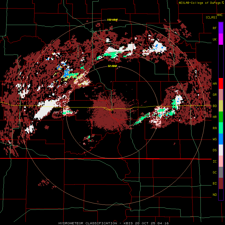Click the "50 NMI" range ring label
This screenshot has height=225, width=225.
[112, 66]
